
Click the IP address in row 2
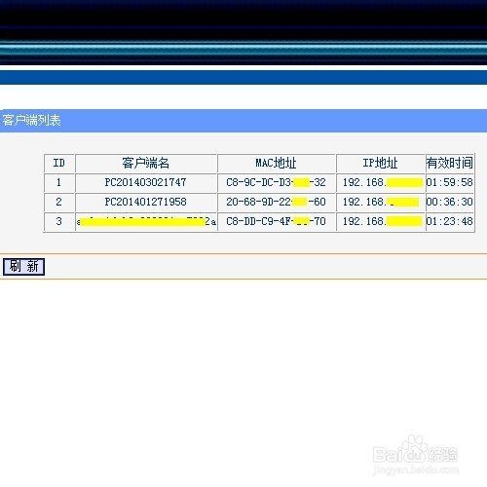click(381, 202)
